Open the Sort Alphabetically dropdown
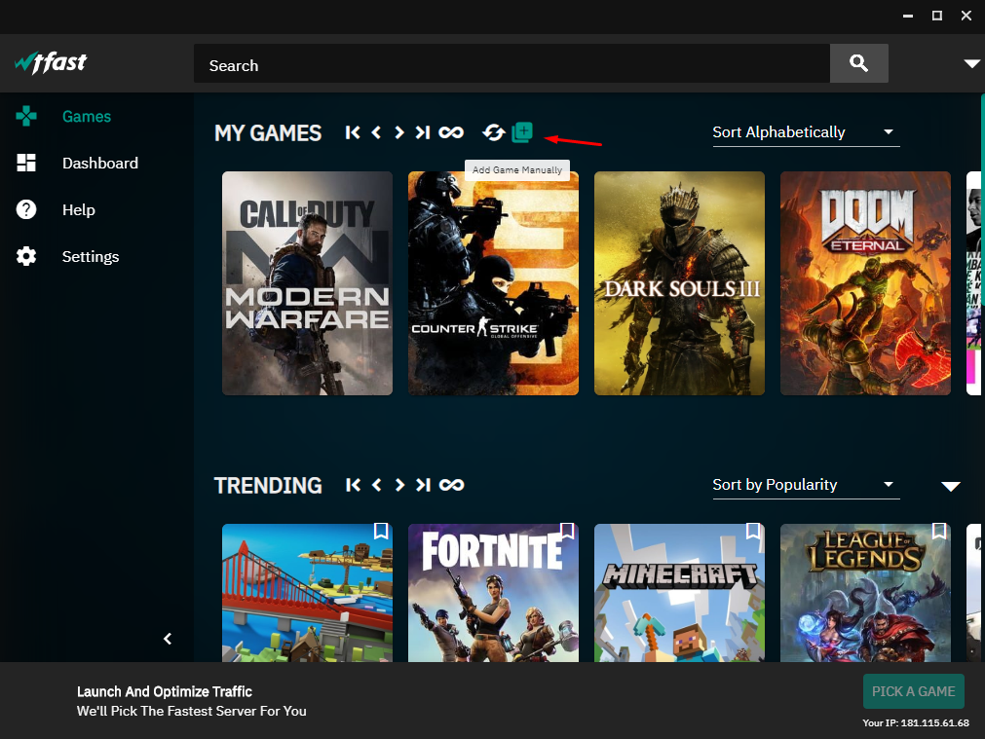 pyautogui.click(x=805, y=132)
